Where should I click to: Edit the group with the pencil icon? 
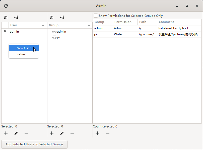point(62,133)
